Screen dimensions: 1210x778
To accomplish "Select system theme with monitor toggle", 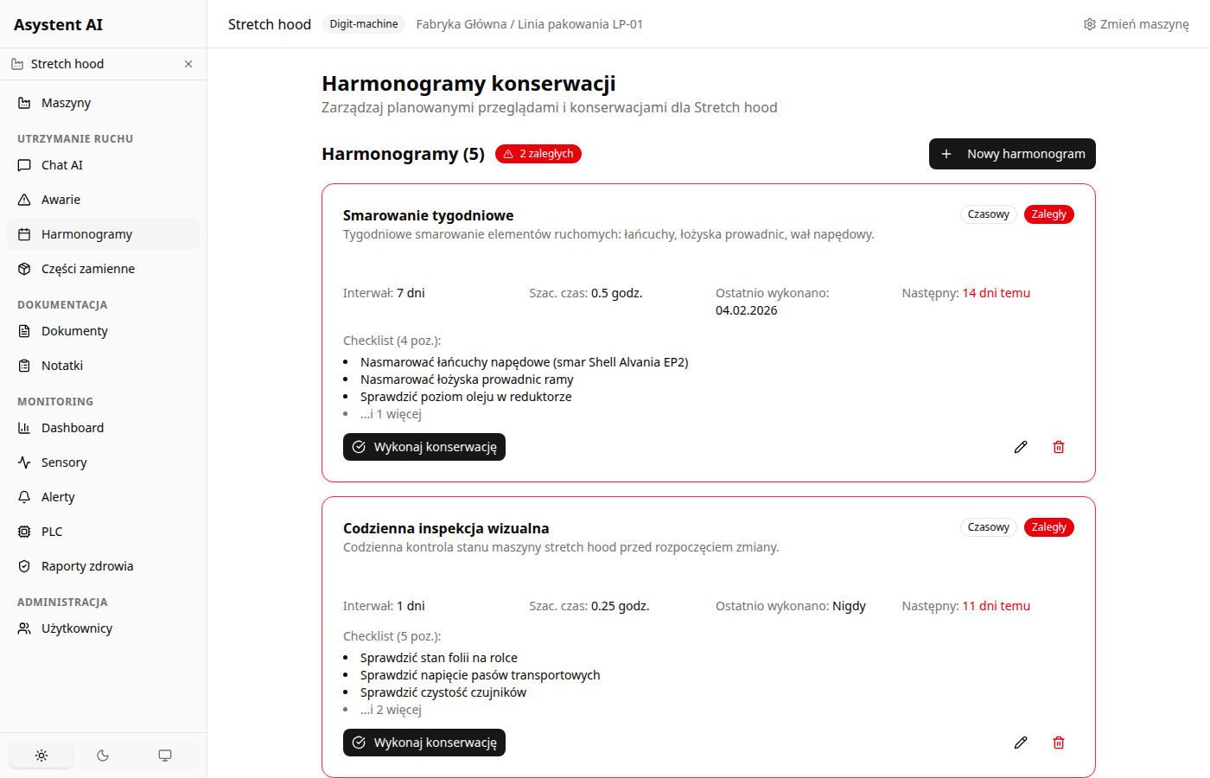I will pyautogui.click(x=164, y=755).
